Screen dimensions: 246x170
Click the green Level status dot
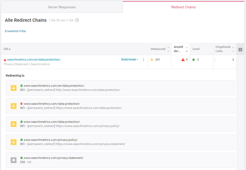coord(193,60)
